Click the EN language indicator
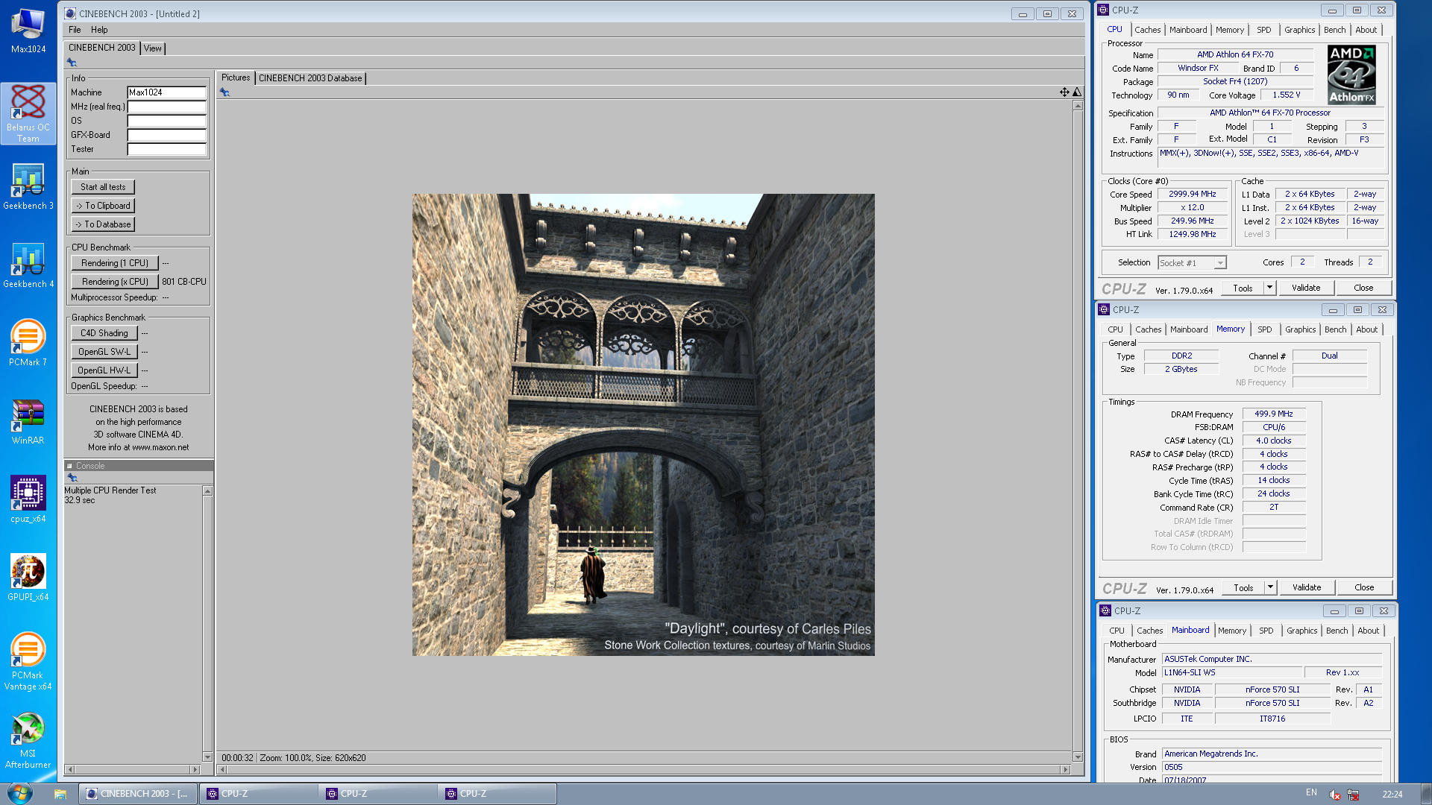This screenshot has width=1432, height=805. (1311, 792)
